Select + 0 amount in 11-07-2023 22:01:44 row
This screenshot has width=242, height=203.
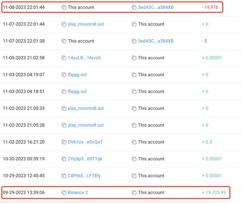pos(205,24)
